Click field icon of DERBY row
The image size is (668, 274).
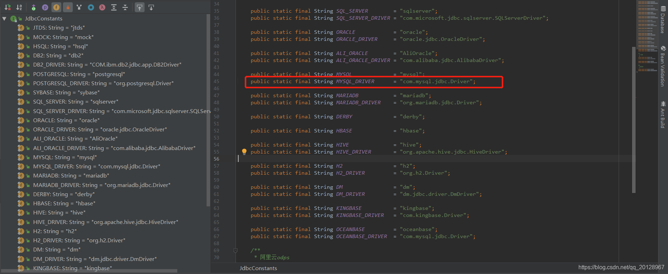pyautogui.click(x=21, y=194)
